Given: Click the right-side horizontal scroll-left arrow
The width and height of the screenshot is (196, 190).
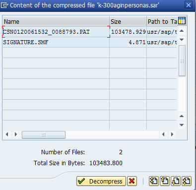Looking at the screenshot, I should click(x=163, y=134).
